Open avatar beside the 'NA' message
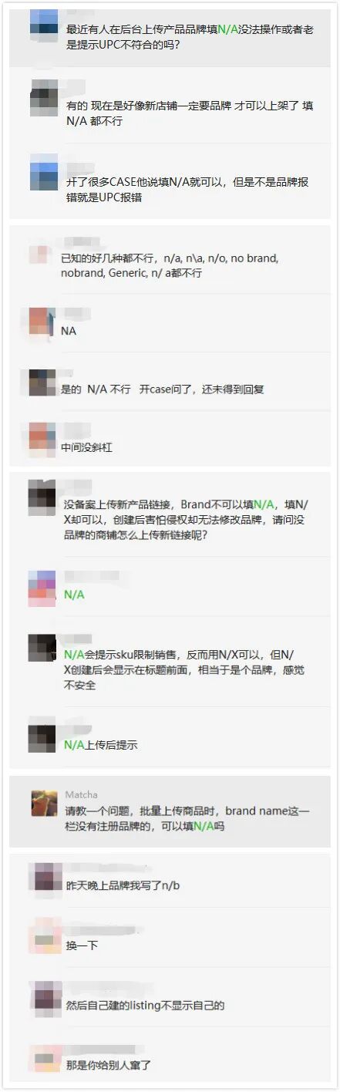This screenshot has width=340, height=1092. (42, 322)
